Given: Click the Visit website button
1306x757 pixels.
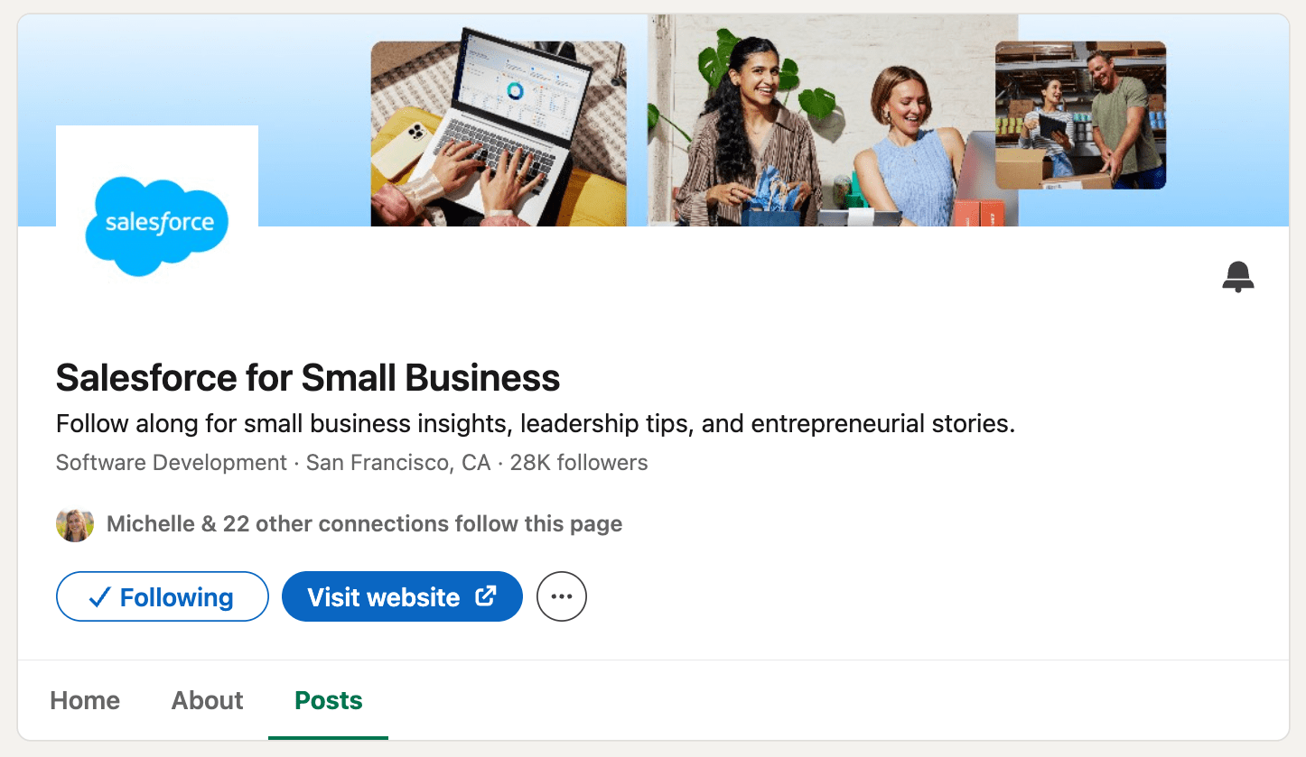Looking at the screenshot, I should (402, 596).
